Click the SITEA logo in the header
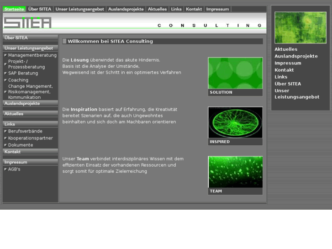Viewport: 332px width, 249px height. click(x=27, y=22)
